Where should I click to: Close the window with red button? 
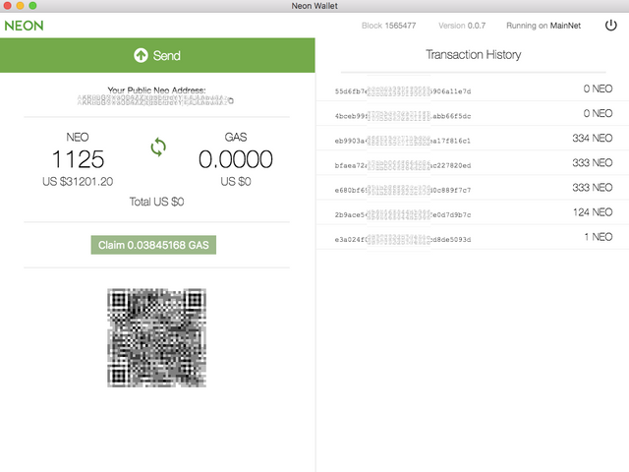[x=7, y=6]
